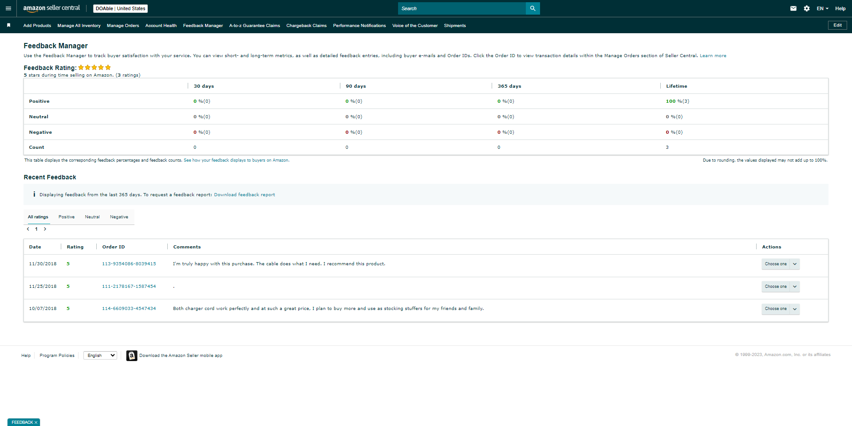Screen dimensions: 852x426
Task: Switch to the Positive feedback tab
Action: tap(67, 217)
